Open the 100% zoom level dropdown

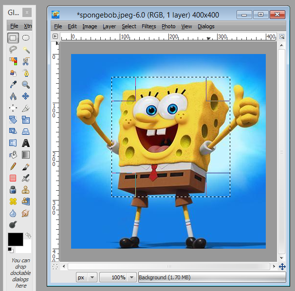(118, 277)
